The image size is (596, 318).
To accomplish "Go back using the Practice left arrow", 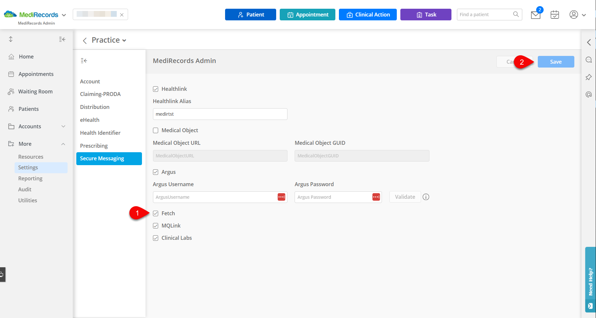I will (85, 40).
